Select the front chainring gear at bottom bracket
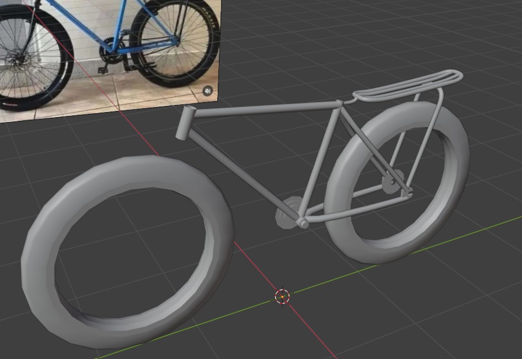522x359 pixels. tap(288, 213)
